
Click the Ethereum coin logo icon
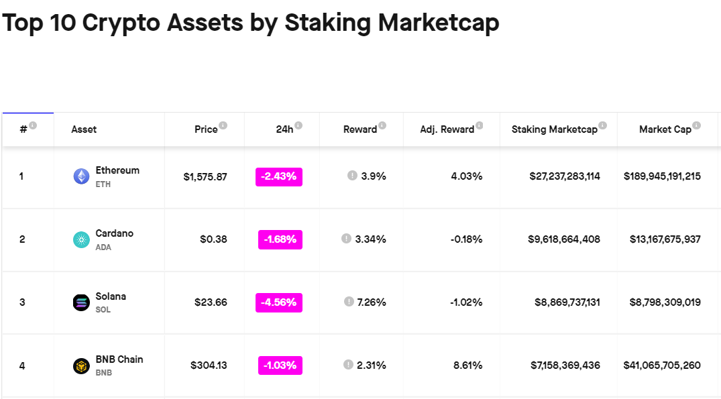pyautogui.click(x=81, y=176)
